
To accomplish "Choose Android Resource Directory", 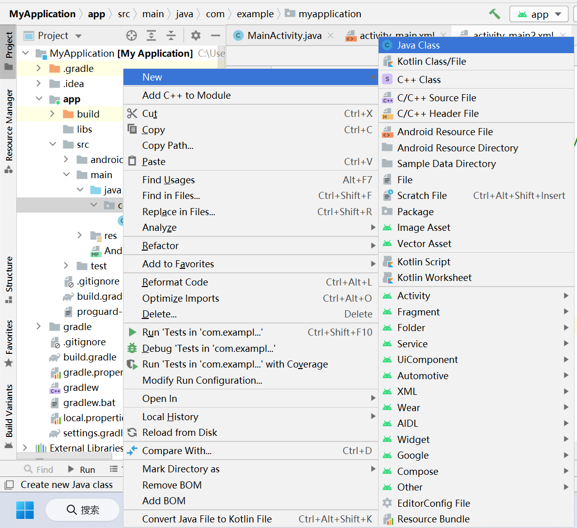I will point(476,148).
